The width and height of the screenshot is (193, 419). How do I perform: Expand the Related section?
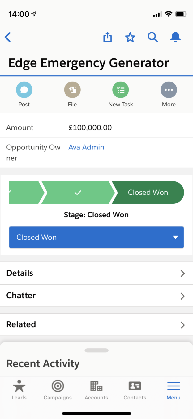click(x=96, y=324)
